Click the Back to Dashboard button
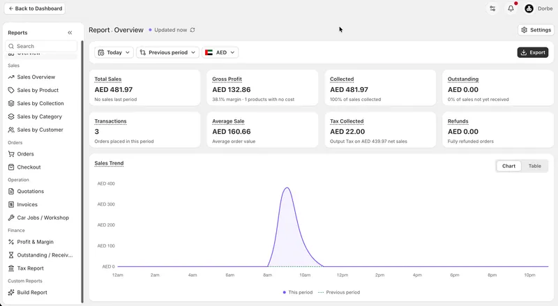Viewport: 558px width, 306px height. 34,8
